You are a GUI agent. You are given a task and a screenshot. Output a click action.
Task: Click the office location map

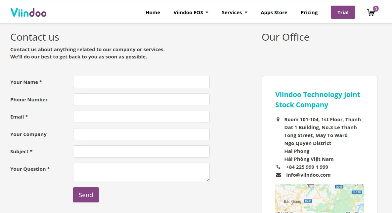(x=320, y=198)
